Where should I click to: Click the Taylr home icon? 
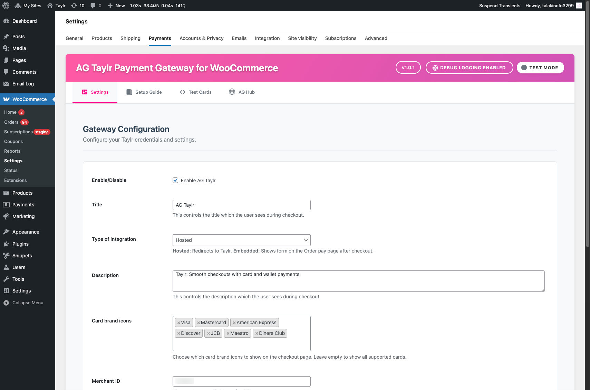click(50, 6)
